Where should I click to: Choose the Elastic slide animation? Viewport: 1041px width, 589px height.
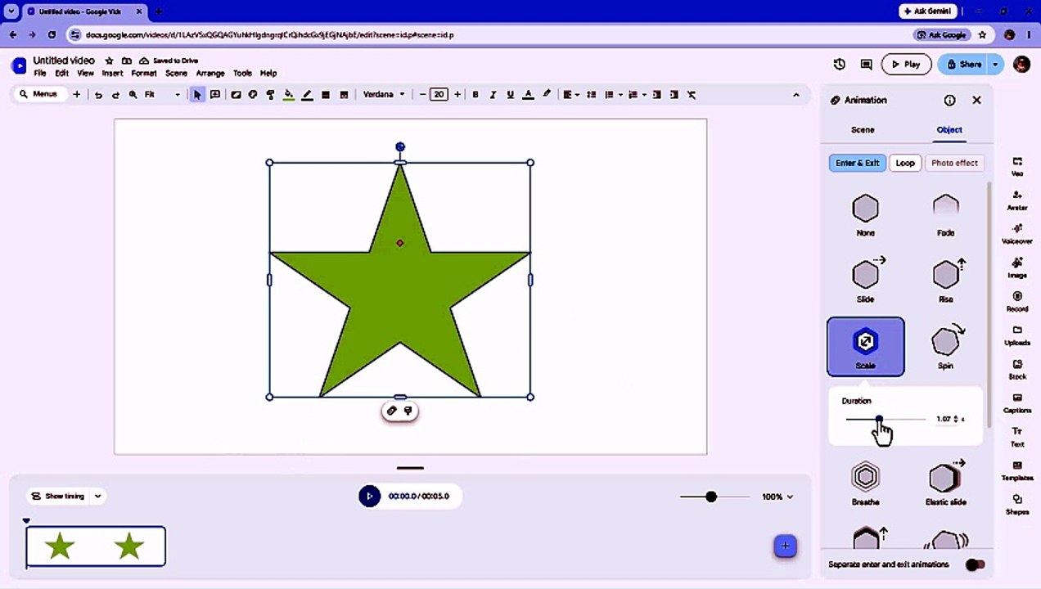click(x=945, y=483)
